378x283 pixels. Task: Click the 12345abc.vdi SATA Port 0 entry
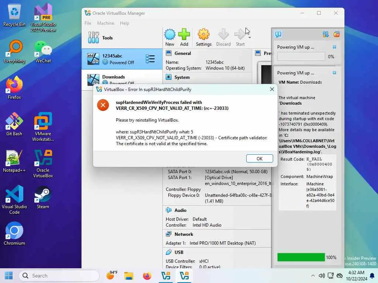[x=236, y=172]
